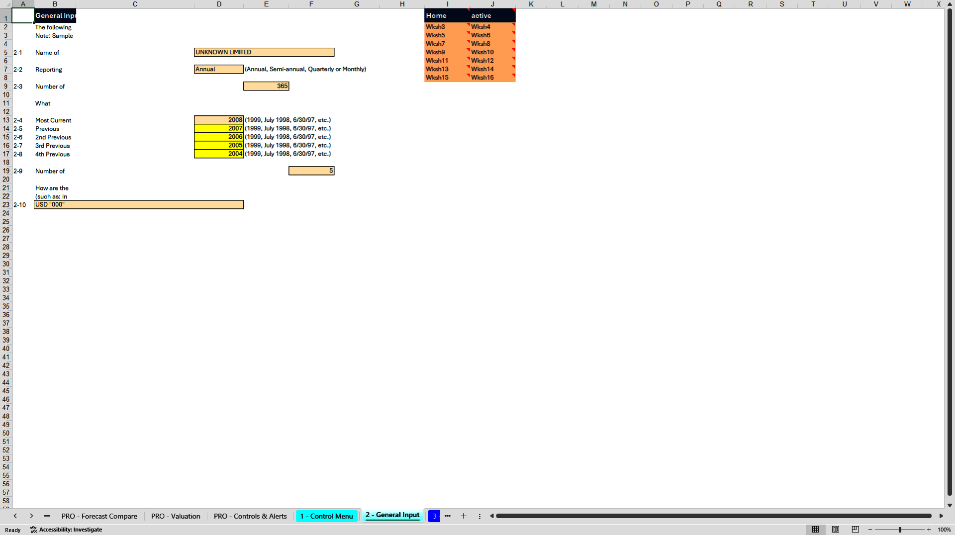Select column D header
This screenshot has width=955, height=535.
219,4
